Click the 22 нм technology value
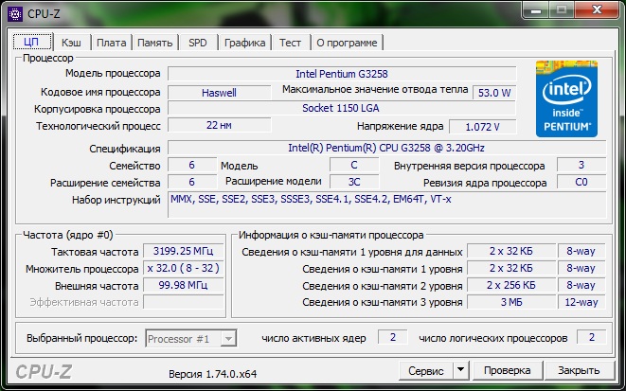Screen dimensions: 626x391 coord(219,125)
